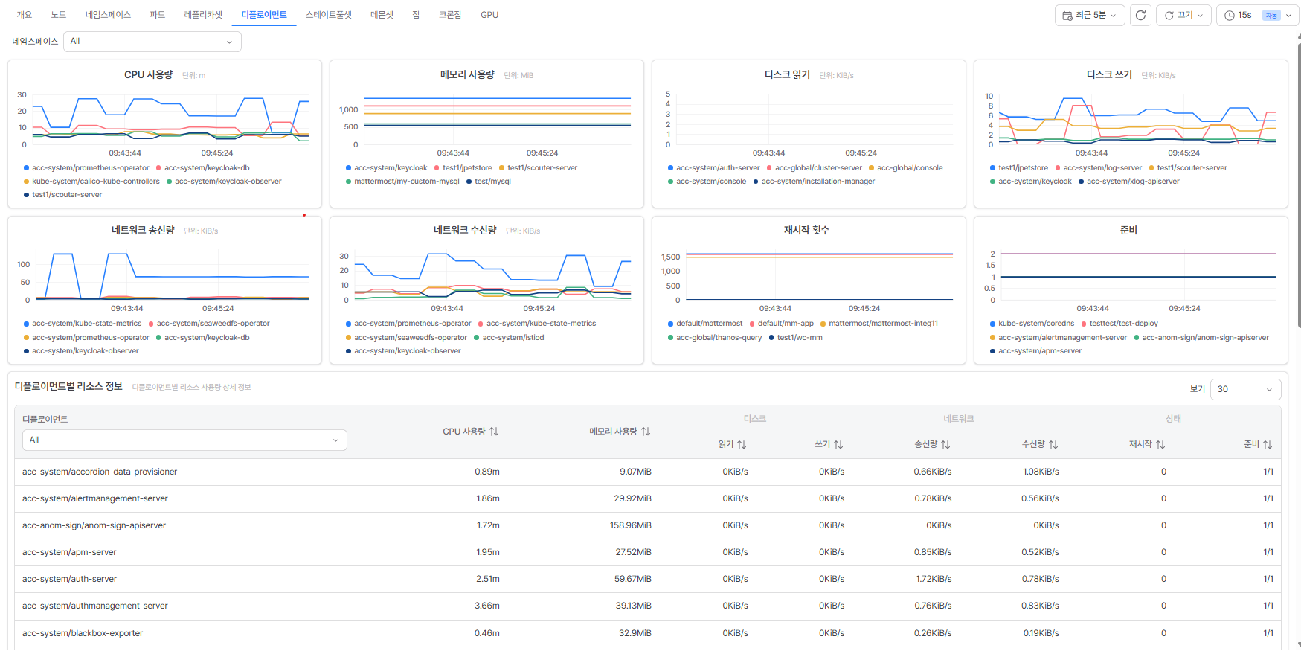Toggle kube-system/coredns series in 준비 legend
This screenshot has width=1301, height=654.
coord(1032,324)
